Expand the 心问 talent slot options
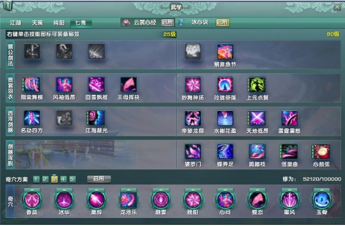This screenshot has width=345, height=226. [x=225, y=199]
